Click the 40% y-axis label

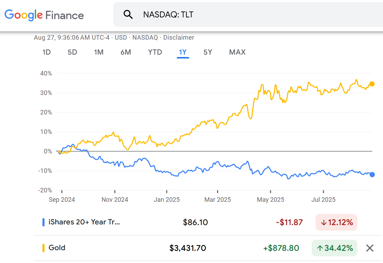(46, 73)
